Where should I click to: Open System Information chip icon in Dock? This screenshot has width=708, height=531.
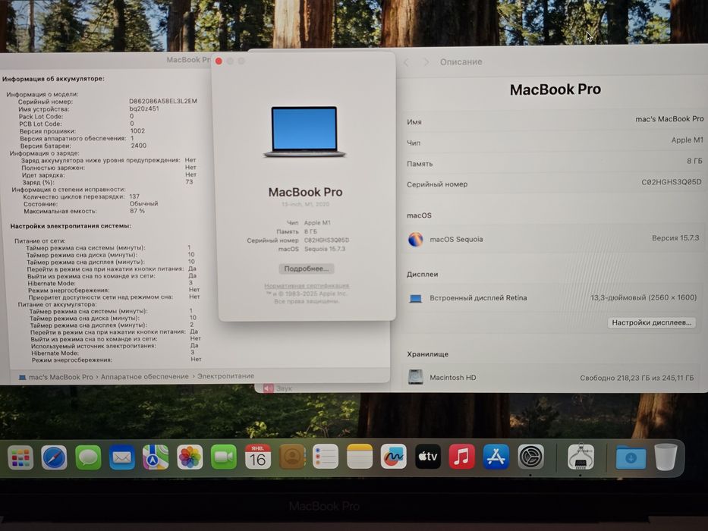tap(581, 457)
